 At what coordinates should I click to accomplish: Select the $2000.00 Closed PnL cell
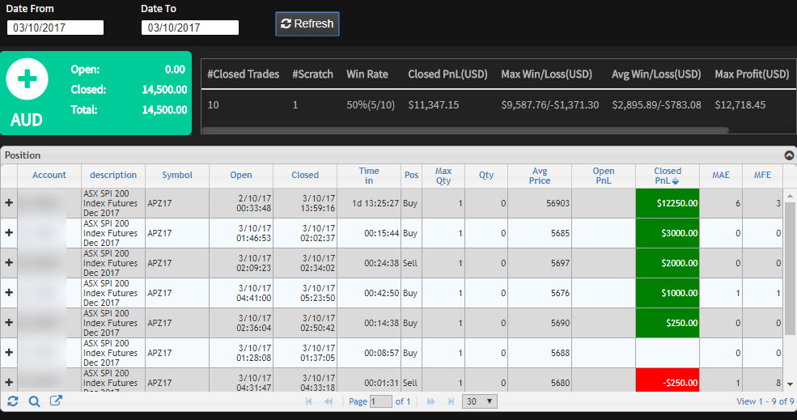click(668, 263)
